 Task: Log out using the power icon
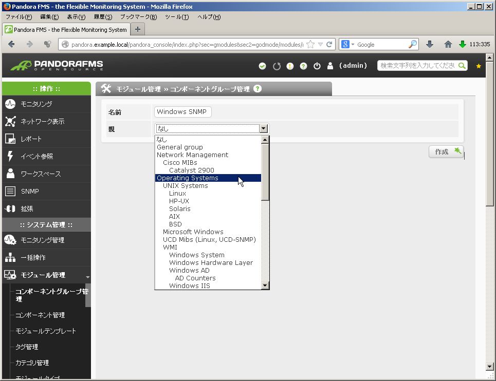click(x=317, y=66)
